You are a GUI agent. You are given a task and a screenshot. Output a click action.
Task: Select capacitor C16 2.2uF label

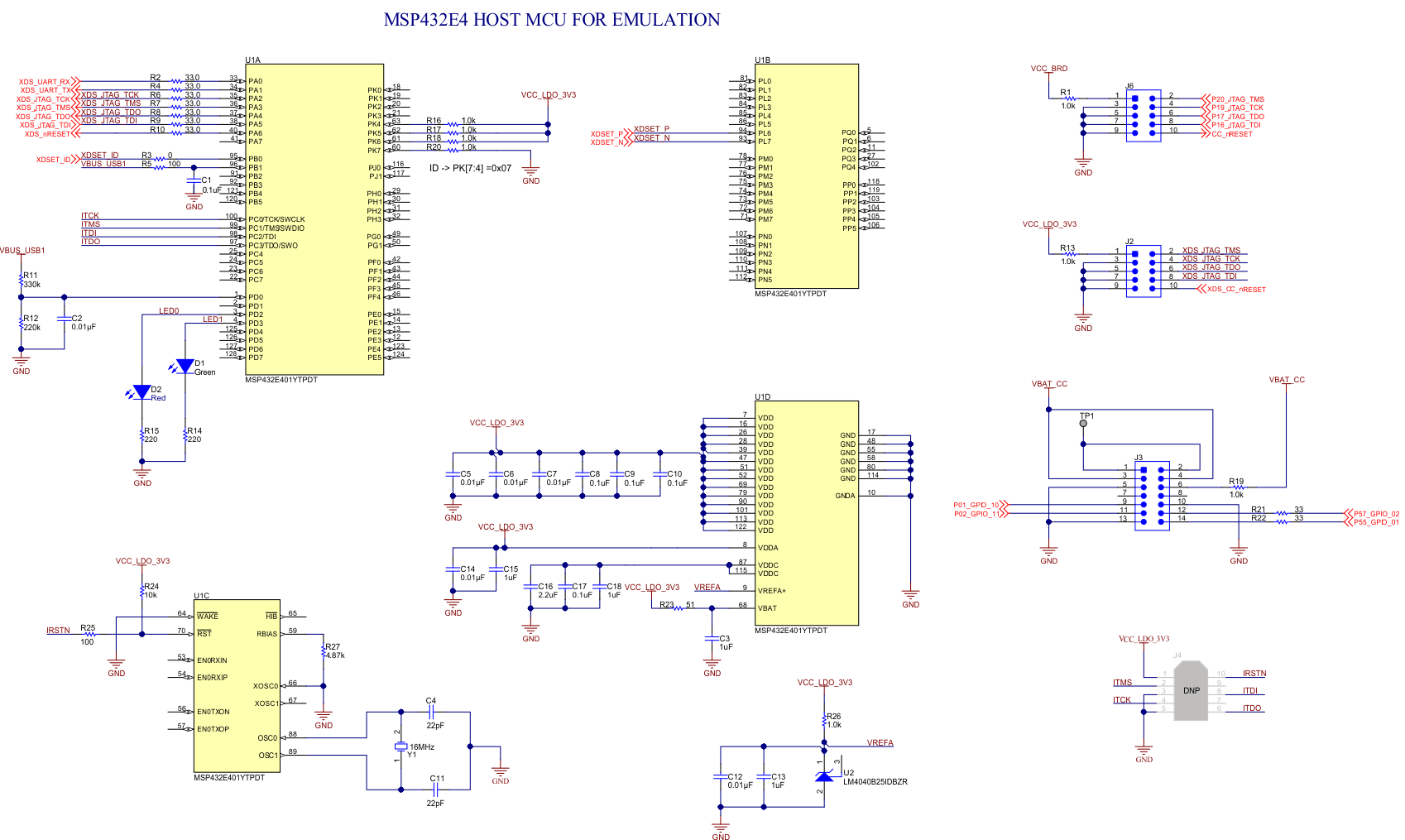(547, 590)
